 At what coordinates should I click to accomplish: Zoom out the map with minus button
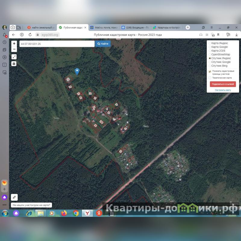point(14,49)
